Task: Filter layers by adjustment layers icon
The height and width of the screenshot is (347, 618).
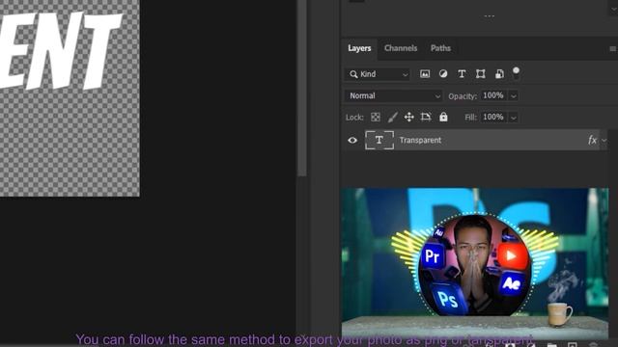Action: (x=443, y=74)
